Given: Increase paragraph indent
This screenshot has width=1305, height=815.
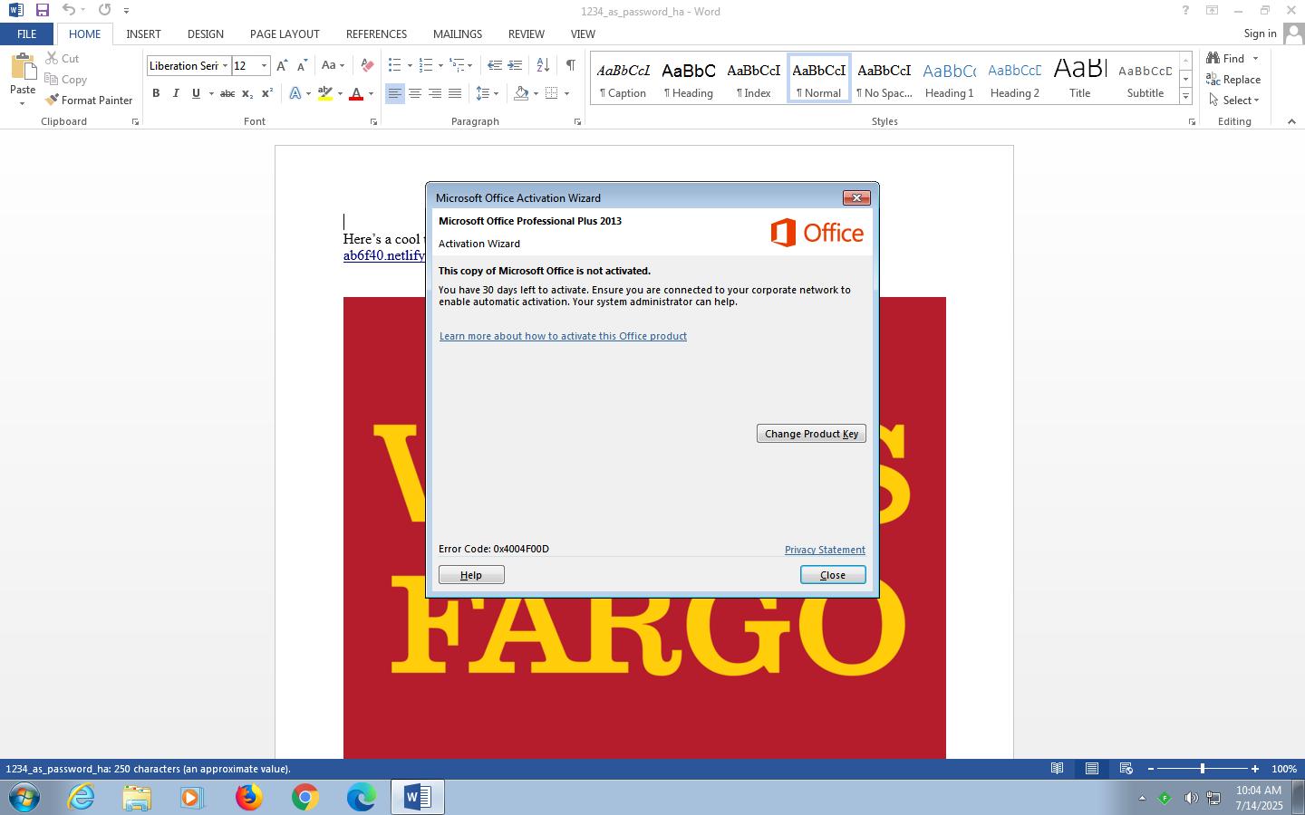Looking at the screenshot, I should click(x=515, y=65).
